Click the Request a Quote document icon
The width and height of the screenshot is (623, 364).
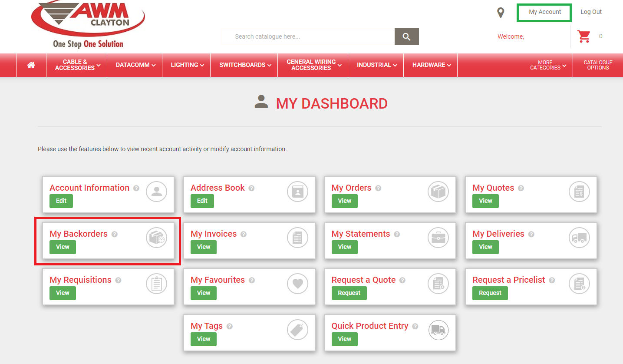point(438,284)
